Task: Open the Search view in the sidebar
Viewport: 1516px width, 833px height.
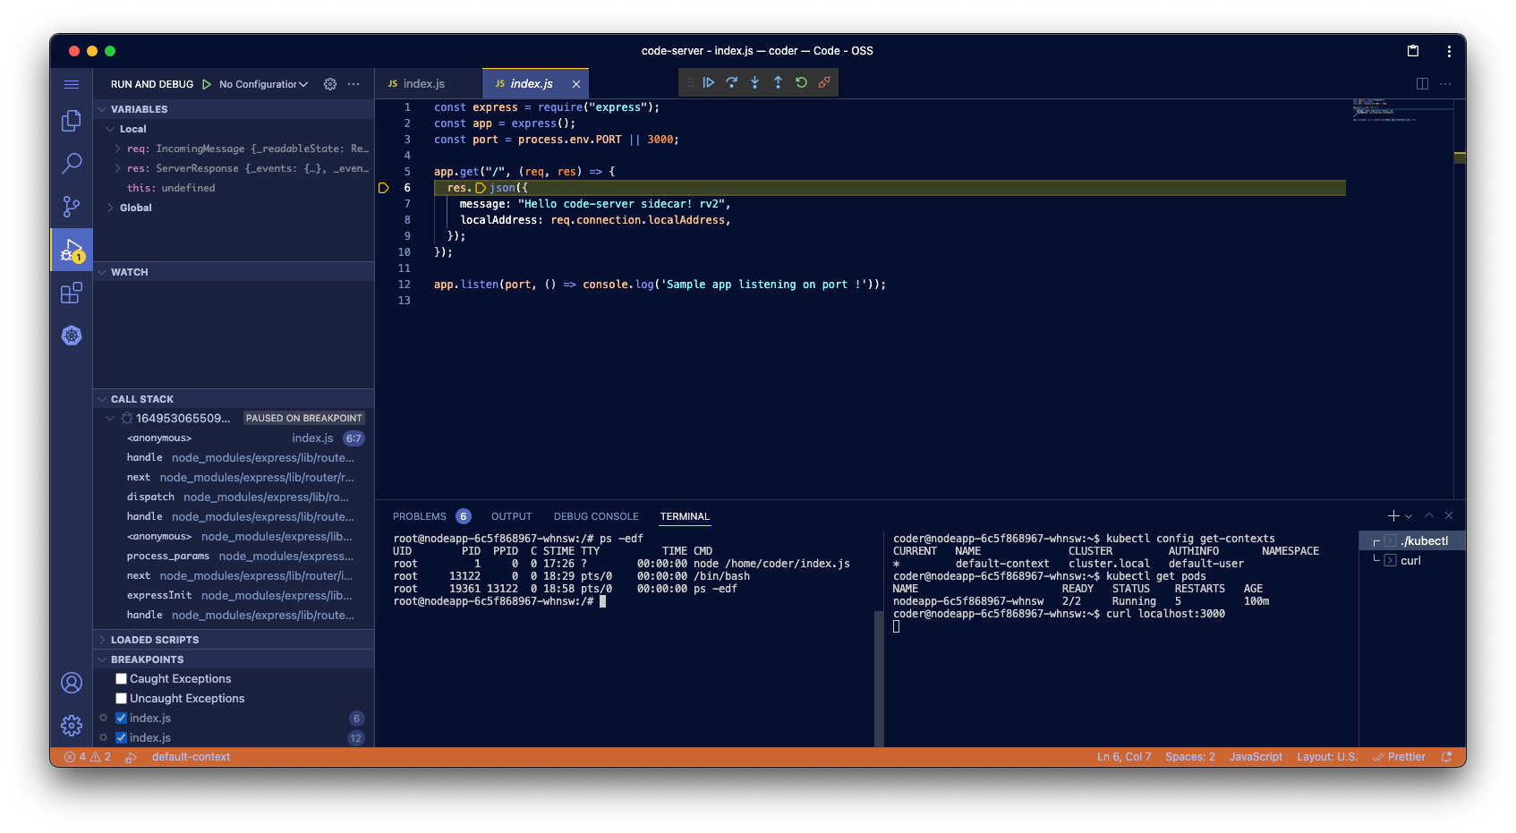Action: click(71, 163)
